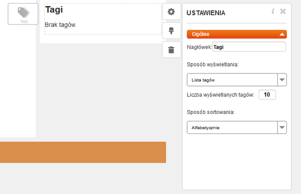
Task: Open the Lista tagów display dropdown
Action: [x=237, y=80]
